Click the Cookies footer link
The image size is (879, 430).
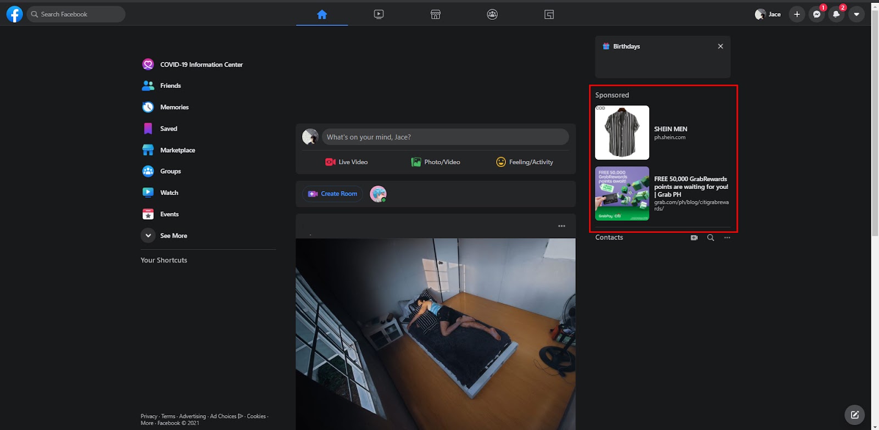point(256,416)
